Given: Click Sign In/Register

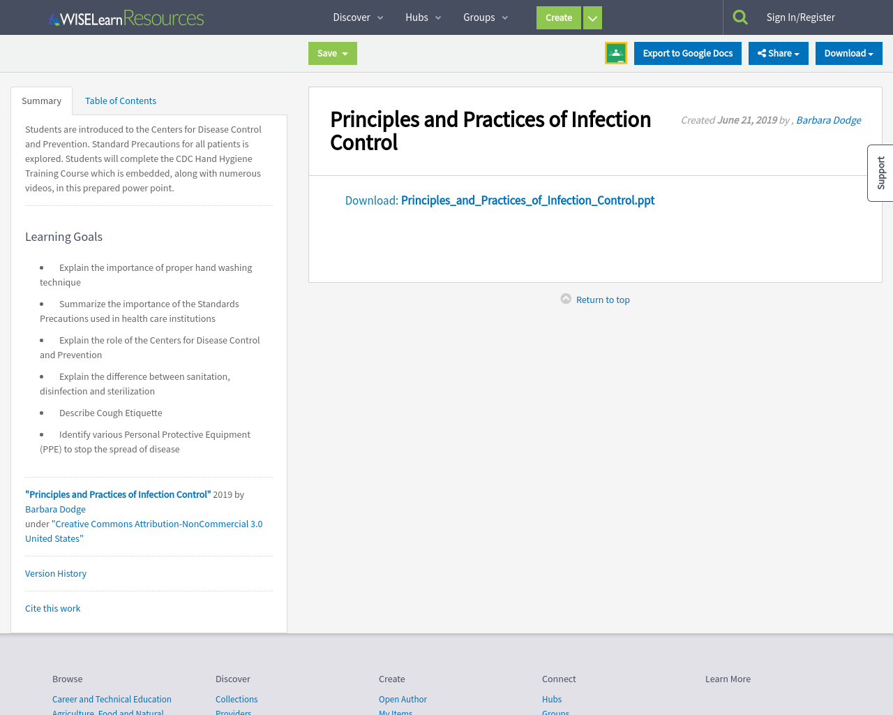Looking at the screenshot, I should [x=800, y=16].
